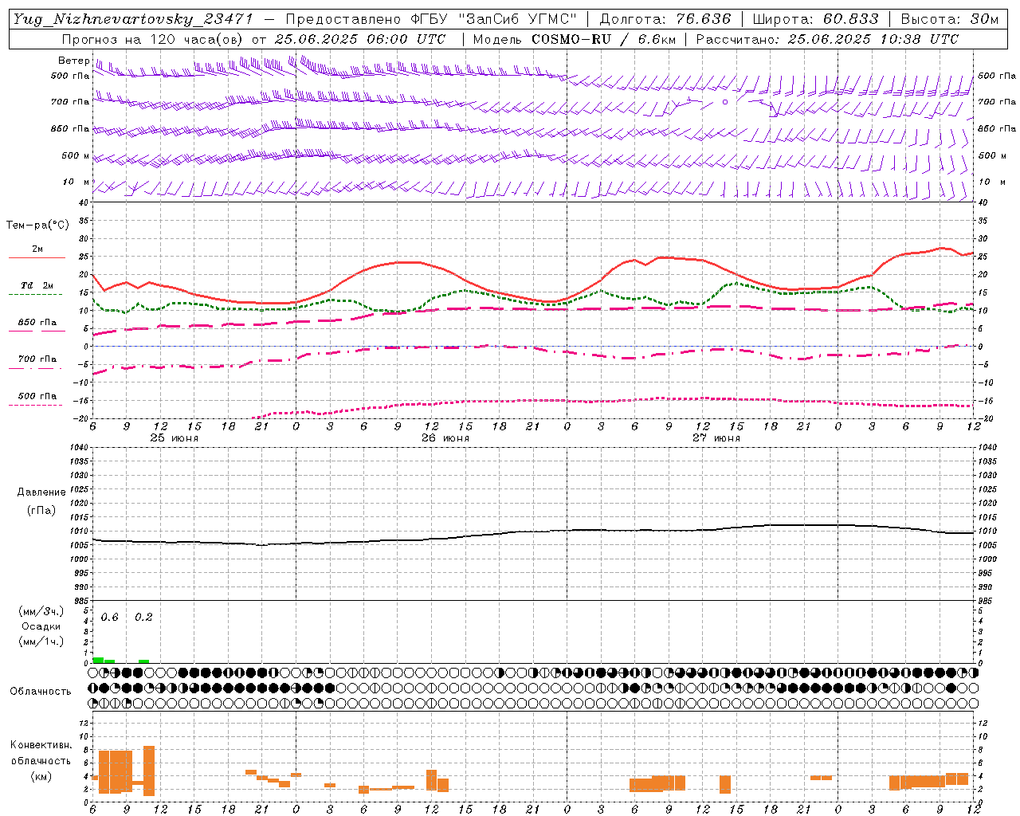The image size is (1020, 816).
Task: Click the calculation time 25.06.2025 10:38 UTC
Action: (873, 39)
